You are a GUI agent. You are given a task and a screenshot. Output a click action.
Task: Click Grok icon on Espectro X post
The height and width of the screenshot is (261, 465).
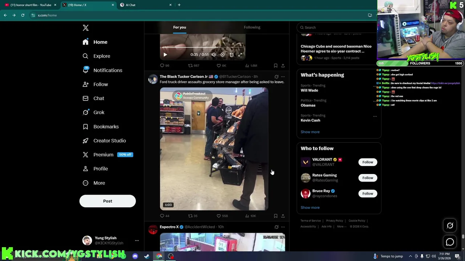[276, 227]
